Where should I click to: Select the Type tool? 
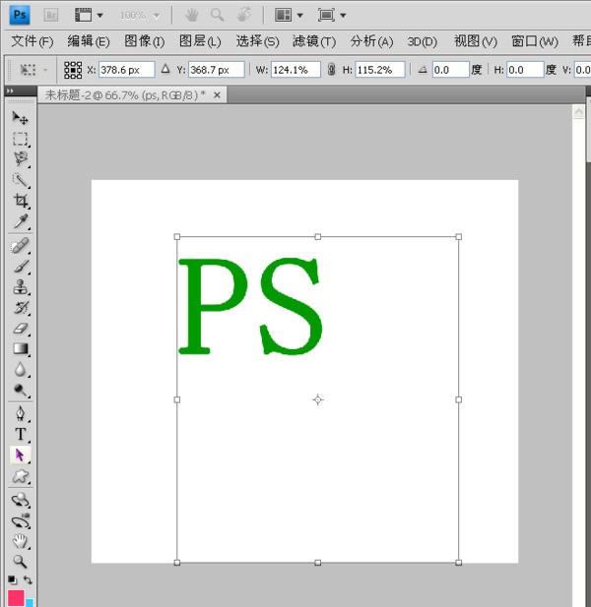click(x=20, y=435)
